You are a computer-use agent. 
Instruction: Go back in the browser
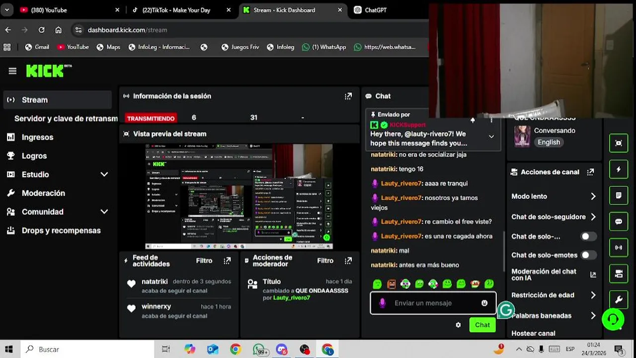(8, 30)
